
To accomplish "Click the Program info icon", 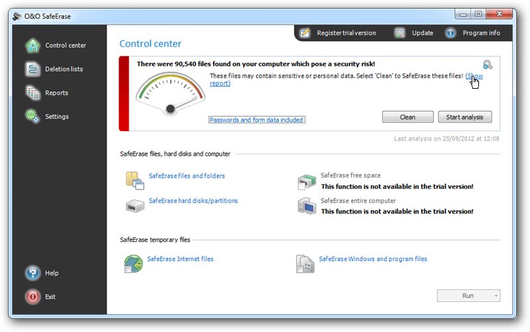I will point(450,32).
